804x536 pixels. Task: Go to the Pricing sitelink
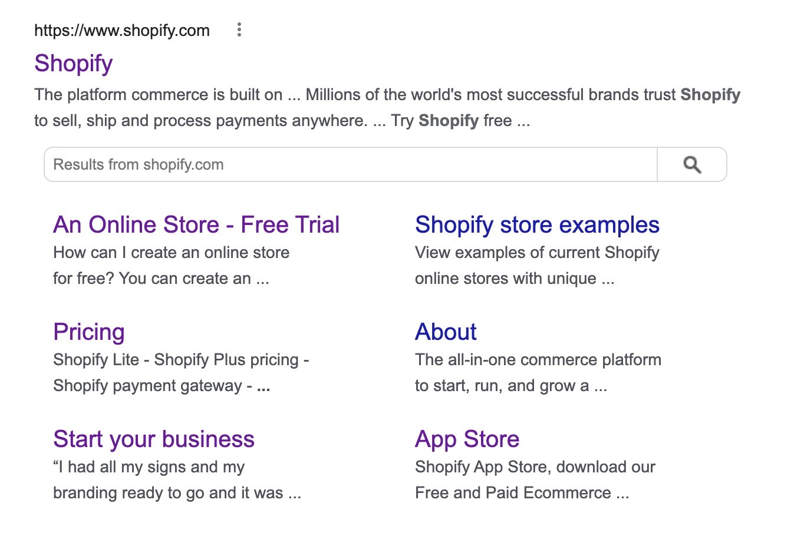[x=89, y=332]
